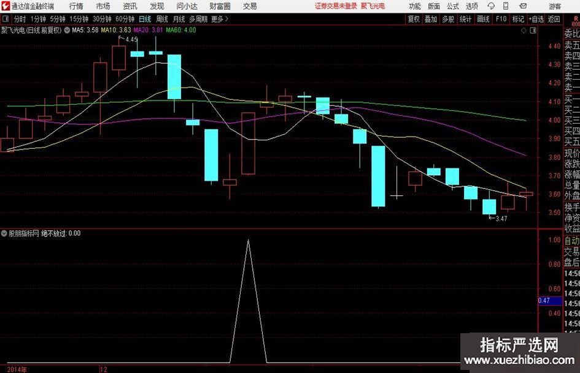Click the 游客 user label
The height and width of the screenshot is (373, 580).
tap(555, 6)
